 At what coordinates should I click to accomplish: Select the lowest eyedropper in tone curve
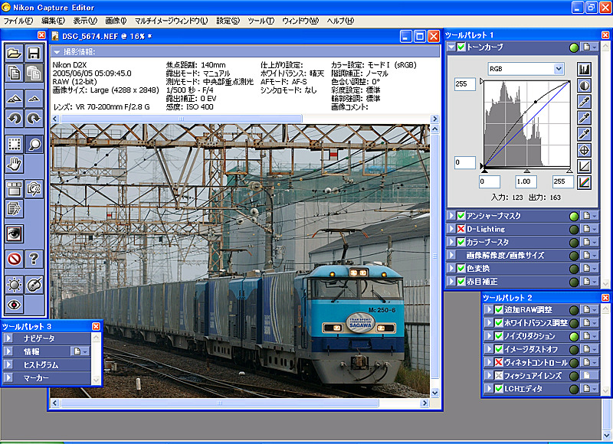[584, 134]
